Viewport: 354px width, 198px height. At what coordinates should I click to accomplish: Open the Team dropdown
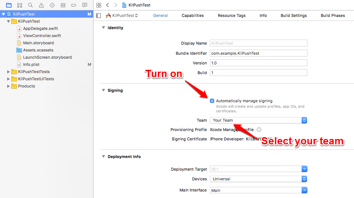pyautogui.click(x=258, y=120)
